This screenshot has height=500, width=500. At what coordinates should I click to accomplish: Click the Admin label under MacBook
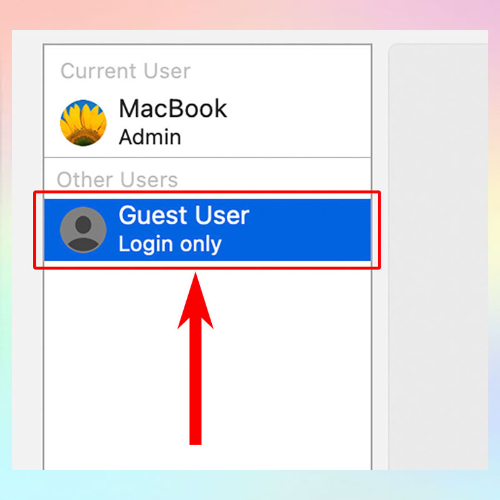[150, 137]
